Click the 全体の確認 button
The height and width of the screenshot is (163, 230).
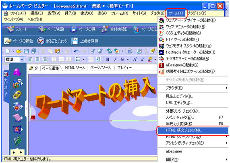tap(114, 29)
